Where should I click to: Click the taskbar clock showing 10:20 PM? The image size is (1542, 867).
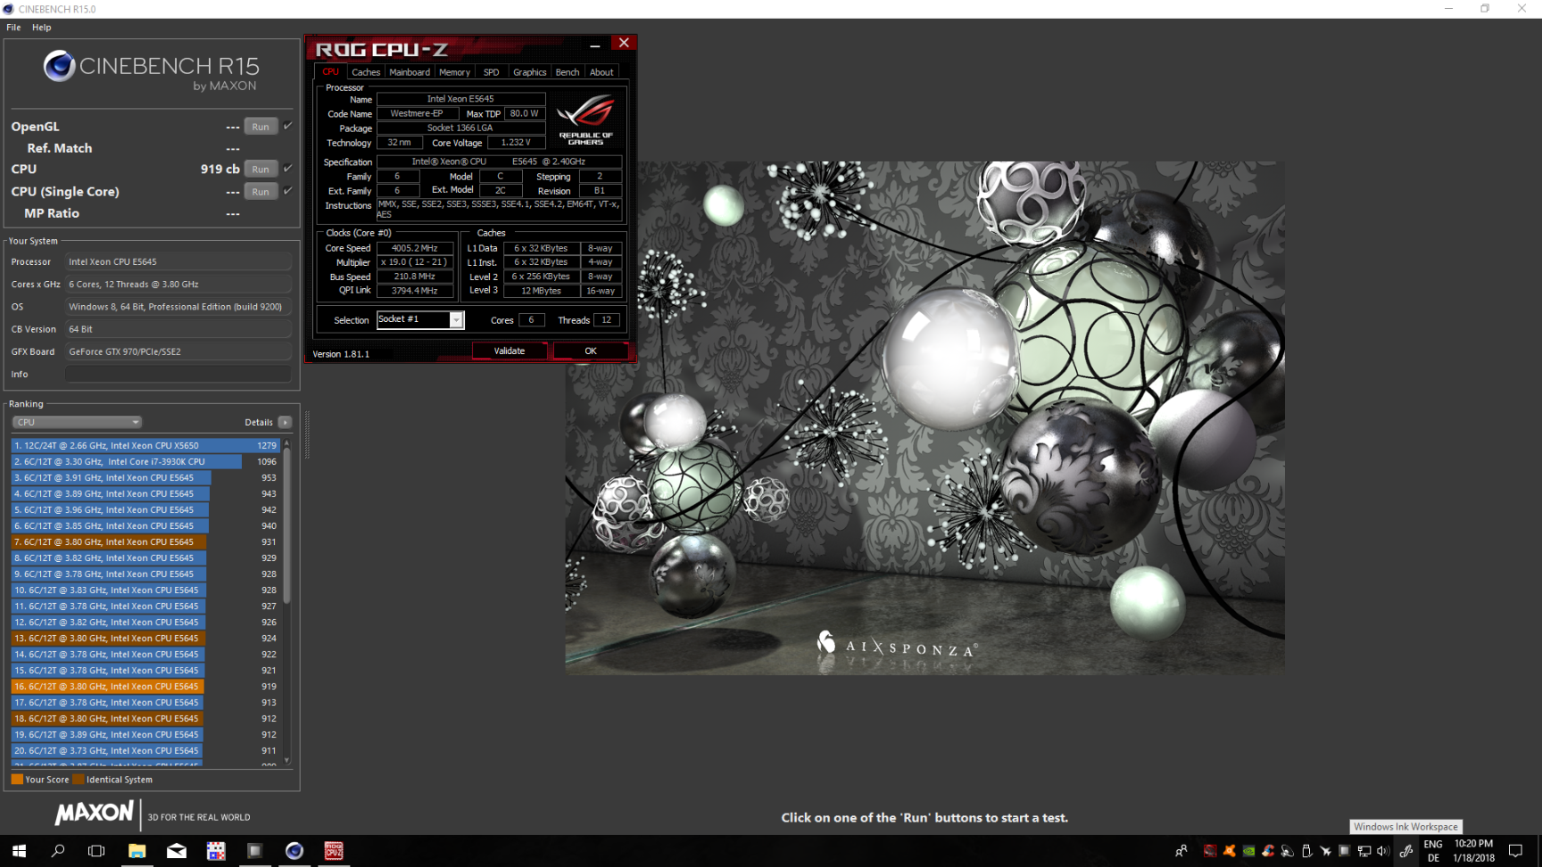[x=1473, y=851]
